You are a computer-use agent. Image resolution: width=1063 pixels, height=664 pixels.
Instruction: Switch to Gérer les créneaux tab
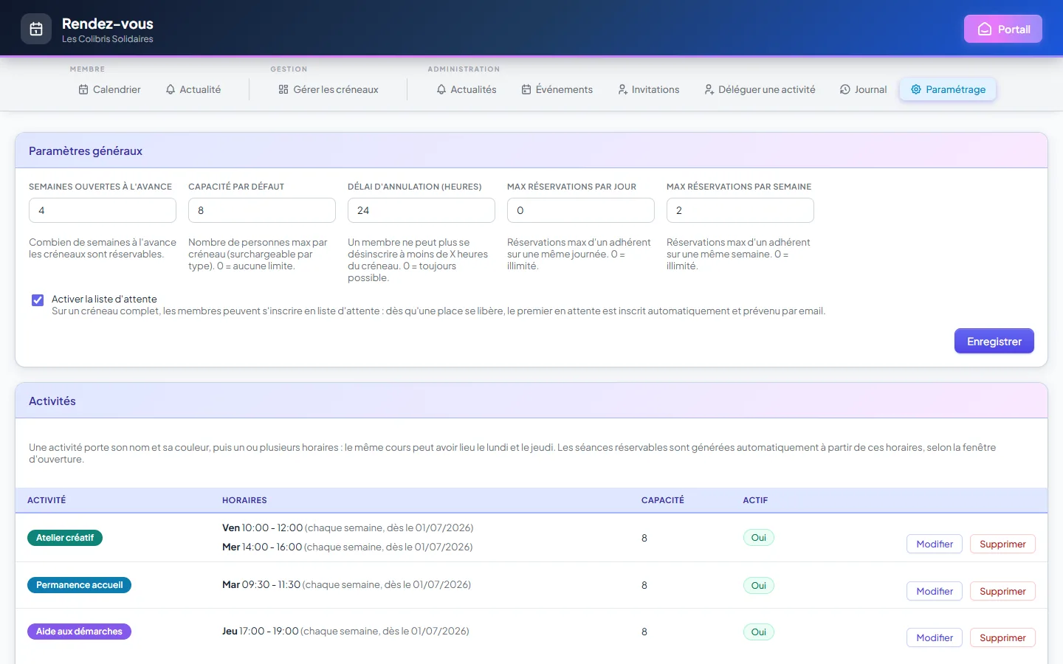(x=328, y=89)
